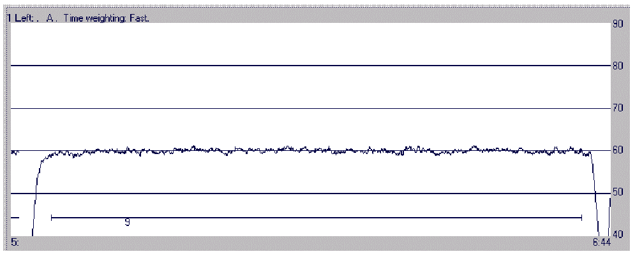Select the 50 dB scale value

(617, 192)
